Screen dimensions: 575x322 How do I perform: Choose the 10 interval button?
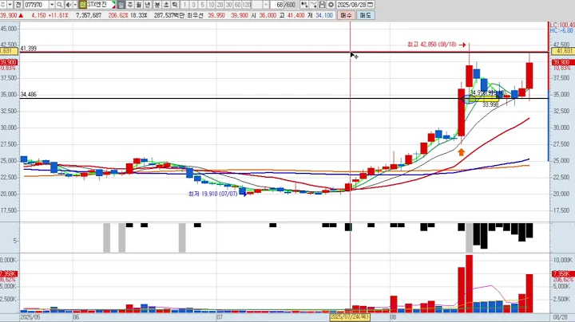coord(211,5)
